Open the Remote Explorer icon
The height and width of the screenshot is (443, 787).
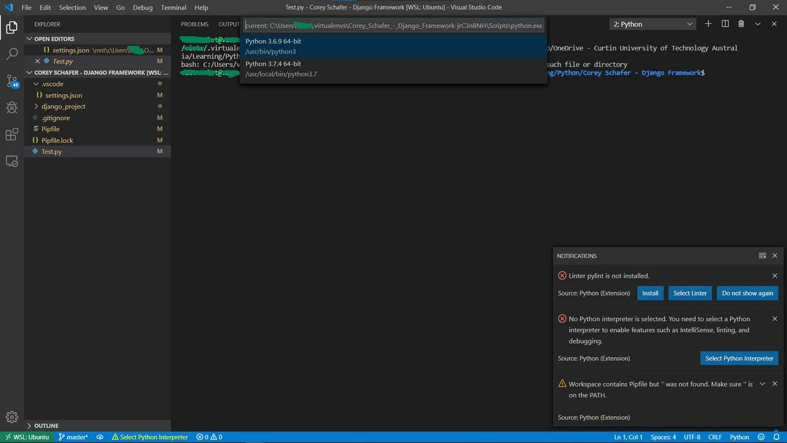click(x=12, y=161)
